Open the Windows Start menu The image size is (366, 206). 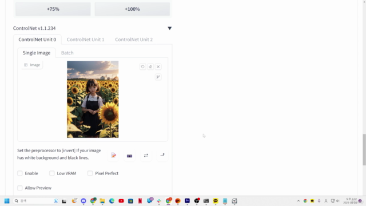tap(7, 201)
